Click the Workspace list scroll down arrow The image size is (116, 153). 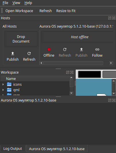coord(71,93)
